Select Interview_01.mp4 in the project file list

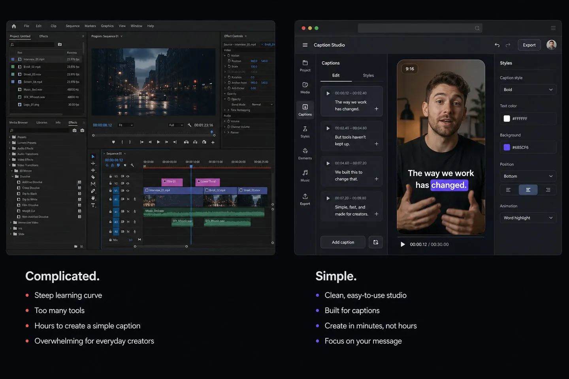click(45, 59)
